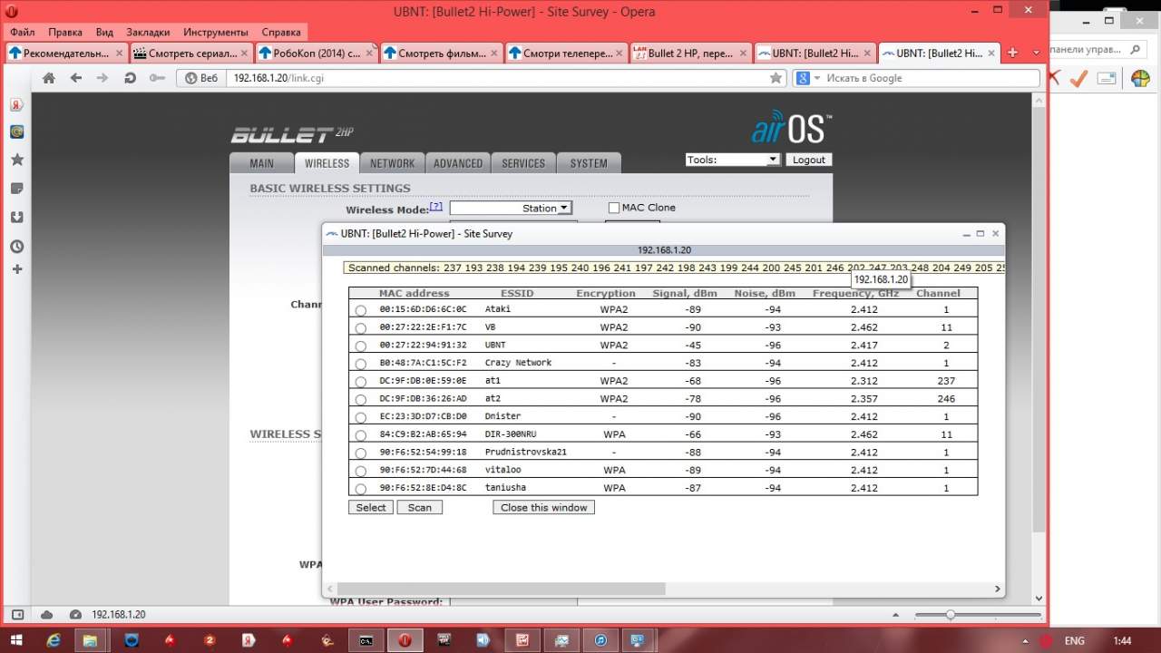This screenshot has width=1161, height=653.
Task: Open Yandex panel in Opera sidebar
Action: tap(16, 104)
